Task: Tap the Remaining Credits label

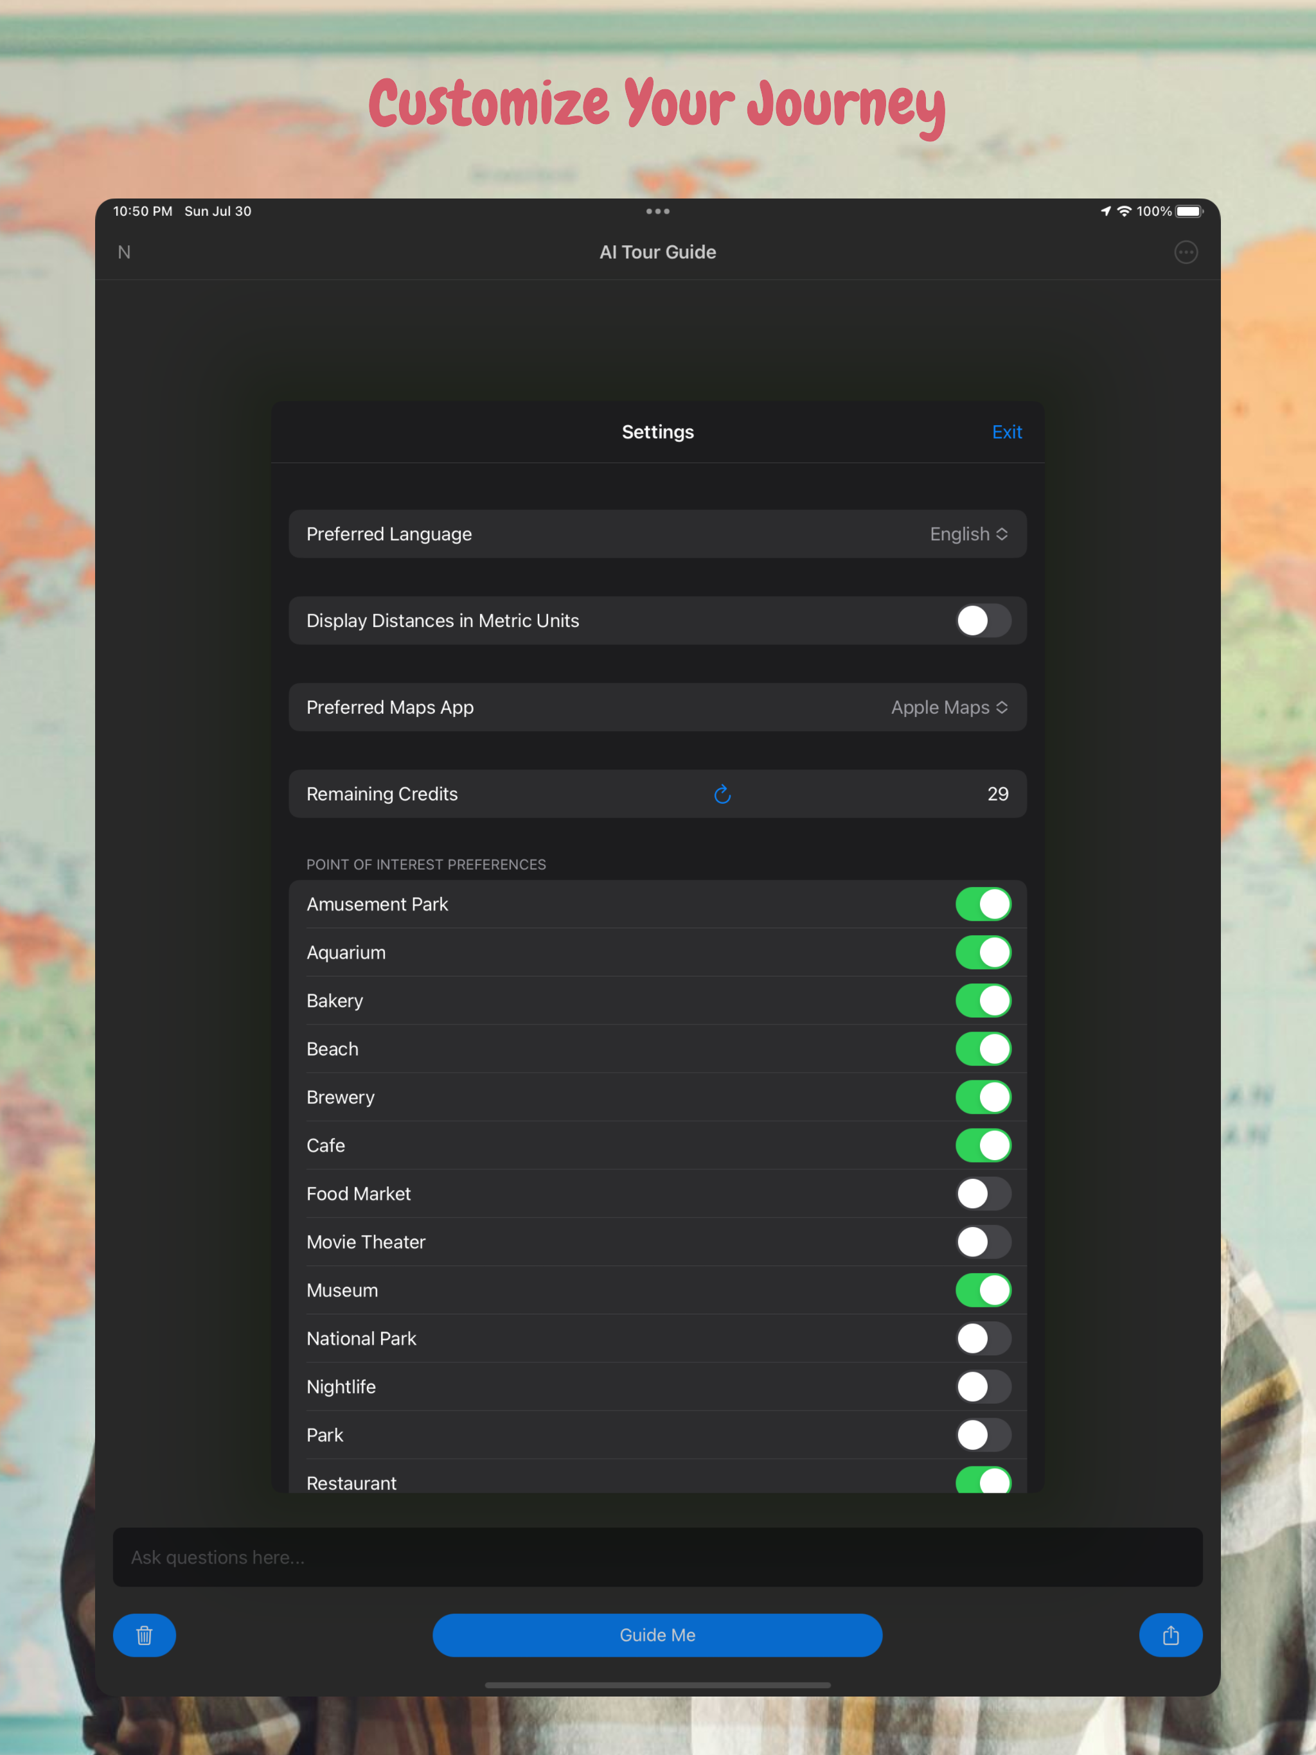Action: point(382,794)
